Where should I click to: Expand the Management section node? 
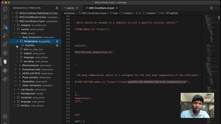[15, 93]
